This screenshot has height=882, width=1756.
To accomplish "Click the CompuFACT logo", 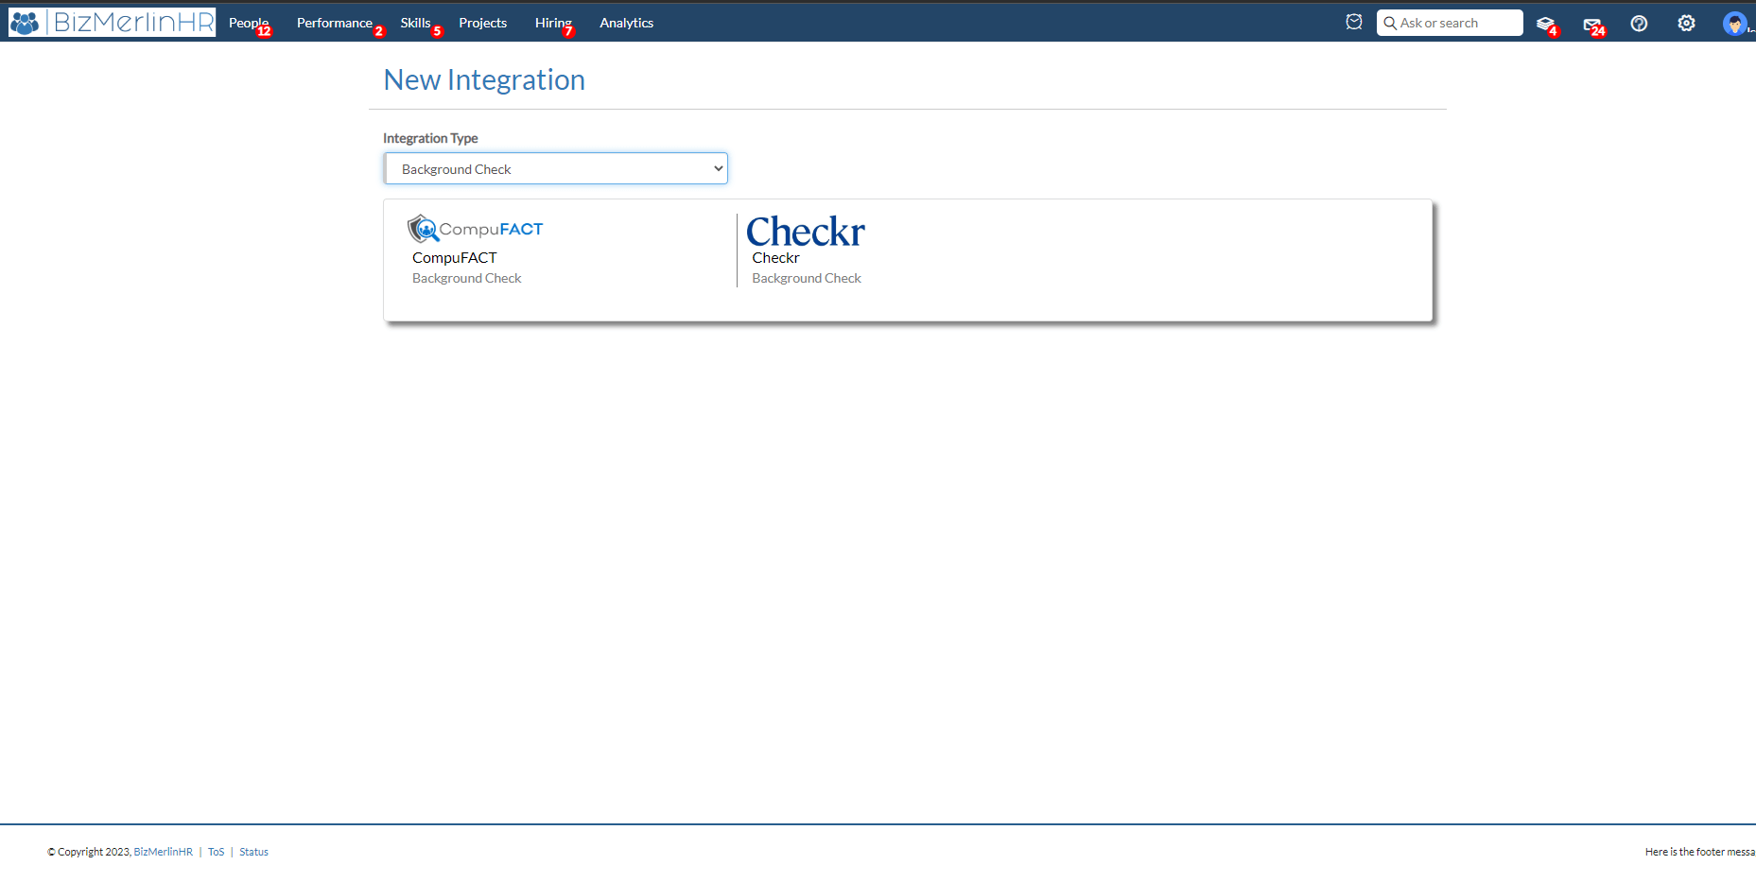I will click(475, 229).
